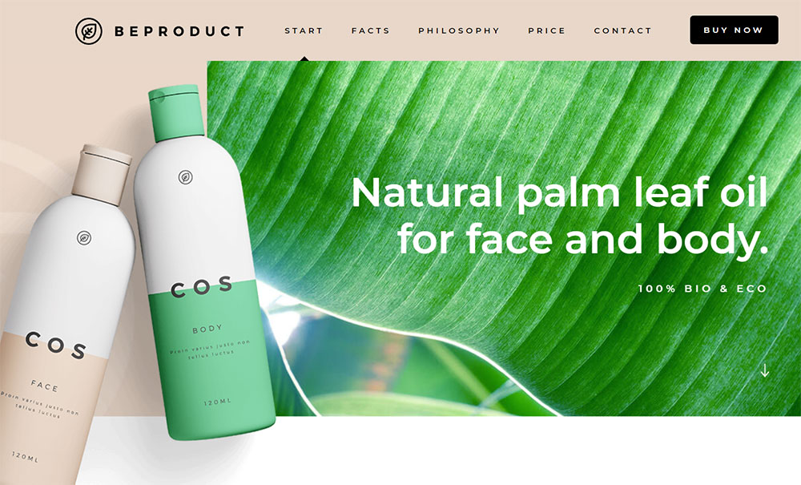Go to the Facts section
Image resolution: width=801 pixels, height=485 pixels.
pos(370,30)
